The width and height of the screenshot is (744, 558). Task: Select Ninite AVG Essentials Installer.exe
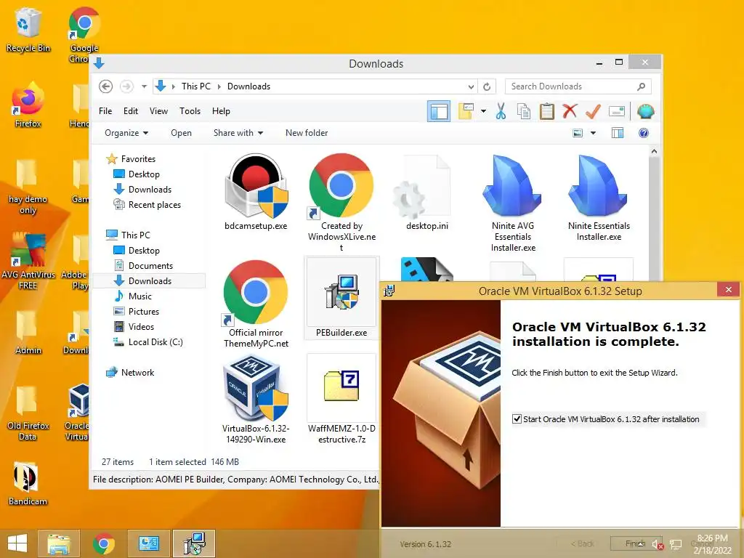pyautogui.click(x=513, y=203)
